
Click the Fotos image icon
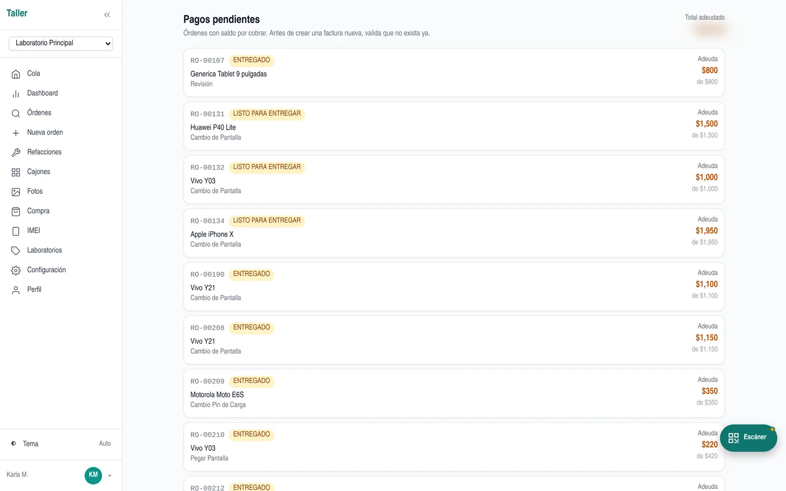click(x=16, y=192)
